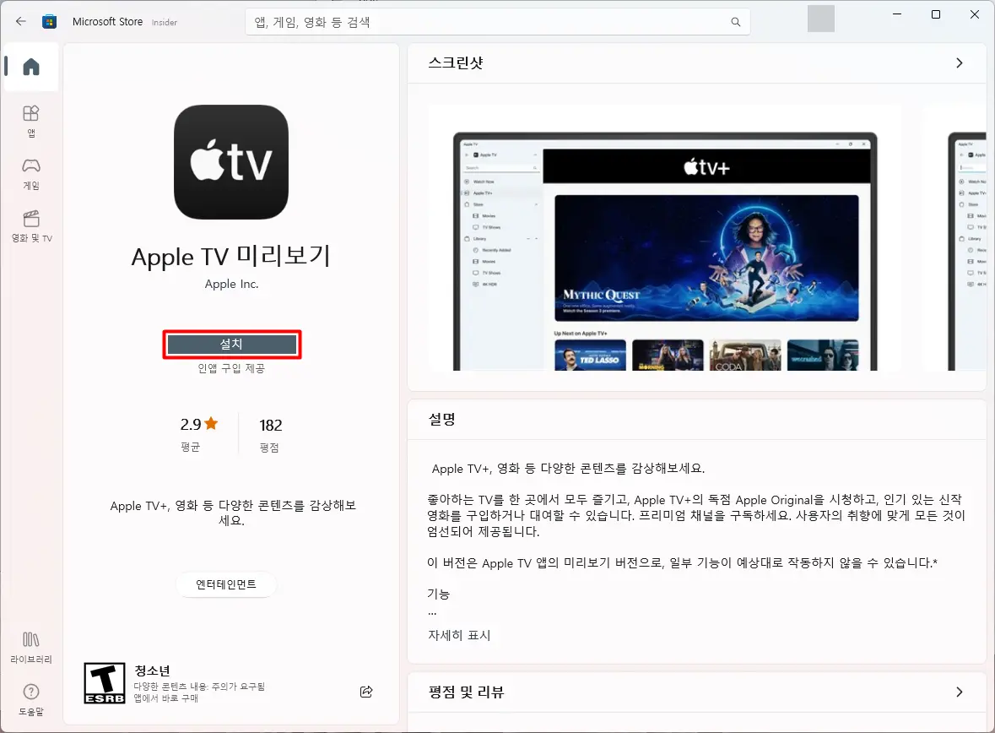
Task: Open the 라이브러리 (Library) in sidebar
Action: 31,648
